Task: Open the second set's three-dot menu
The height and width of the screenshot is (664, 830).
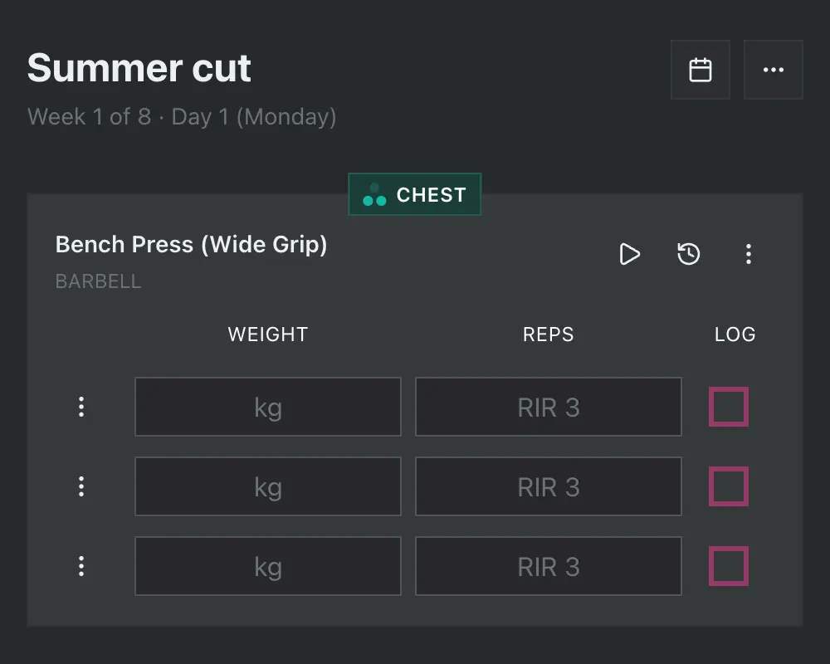Action: coord(81,486)
